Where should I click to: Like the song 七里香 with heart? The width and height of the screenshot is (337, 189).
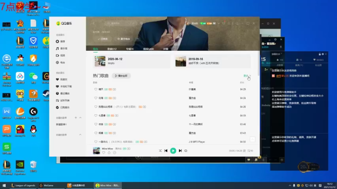coord(96,115)
